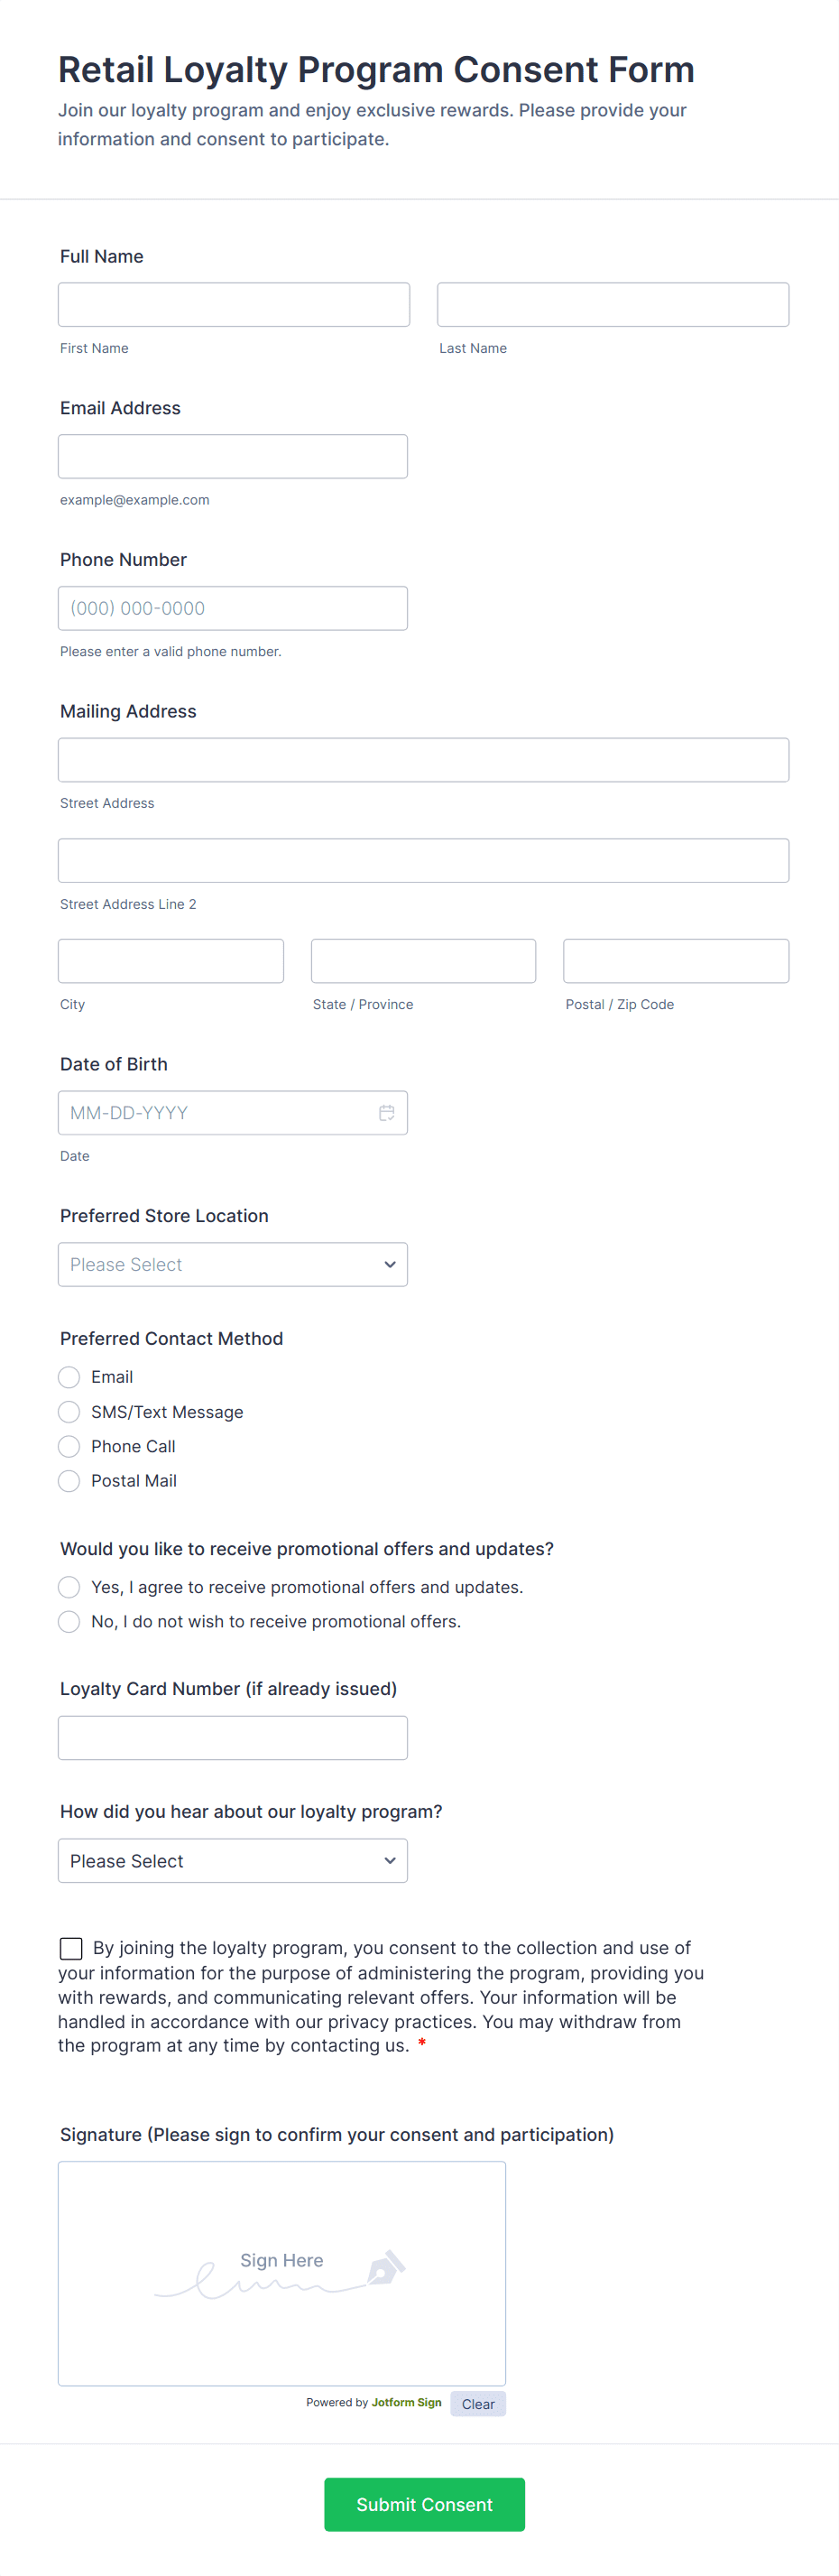The height and width of the screenshot is (2576, 839).
Task: Focus the Loyalty Card Number field
Action: point(233,1738)
